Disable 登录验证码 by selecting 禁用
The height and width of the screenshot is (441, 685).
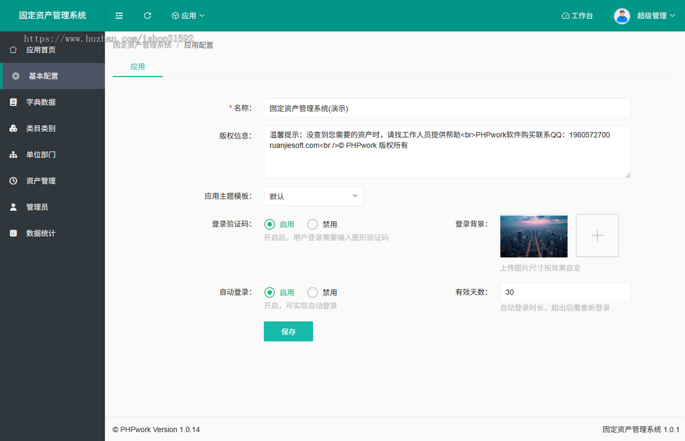(x=312, y=224)
